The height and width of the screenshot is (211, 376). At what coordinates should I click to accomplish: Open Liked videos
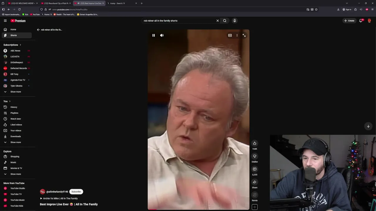(x=16, y=125)
